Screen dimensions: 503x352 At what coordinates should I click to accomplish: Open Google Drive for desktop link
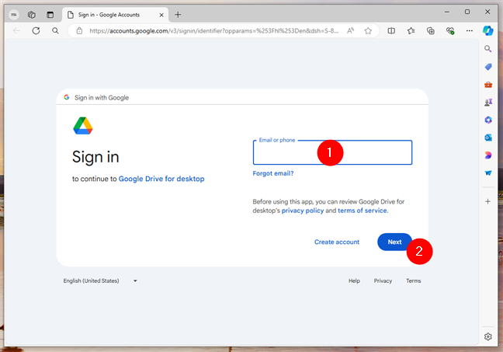pyautogui.click(x=161, y=179)
